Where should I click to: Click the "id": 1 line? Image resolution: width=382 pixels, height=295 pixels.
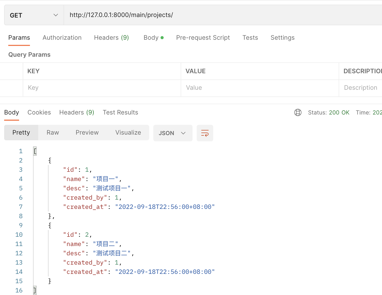pos(77,170)
